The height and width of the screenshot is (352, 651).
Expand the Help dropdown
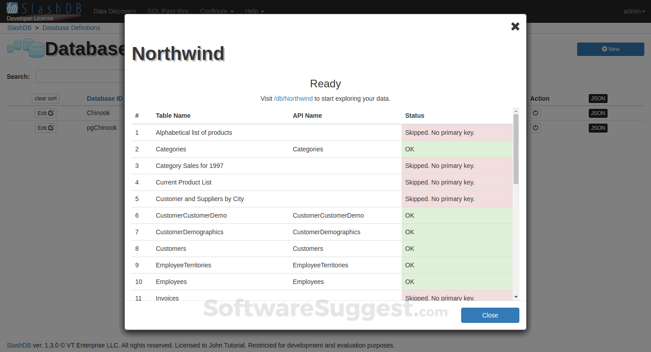tap(254, 11)
